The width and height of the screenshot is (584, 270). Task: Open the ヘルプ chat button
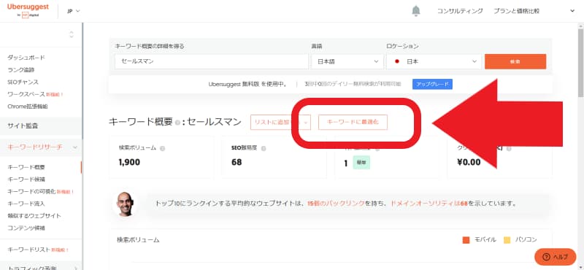click(555, 257)
